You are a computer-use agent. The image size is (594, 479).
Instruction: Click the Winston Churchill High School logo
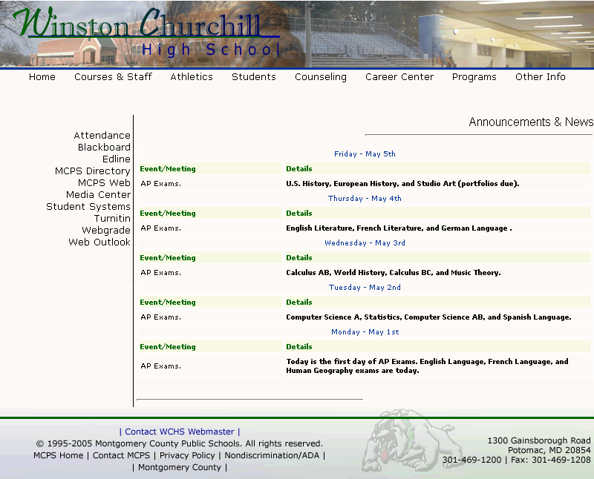coord(147,33)
